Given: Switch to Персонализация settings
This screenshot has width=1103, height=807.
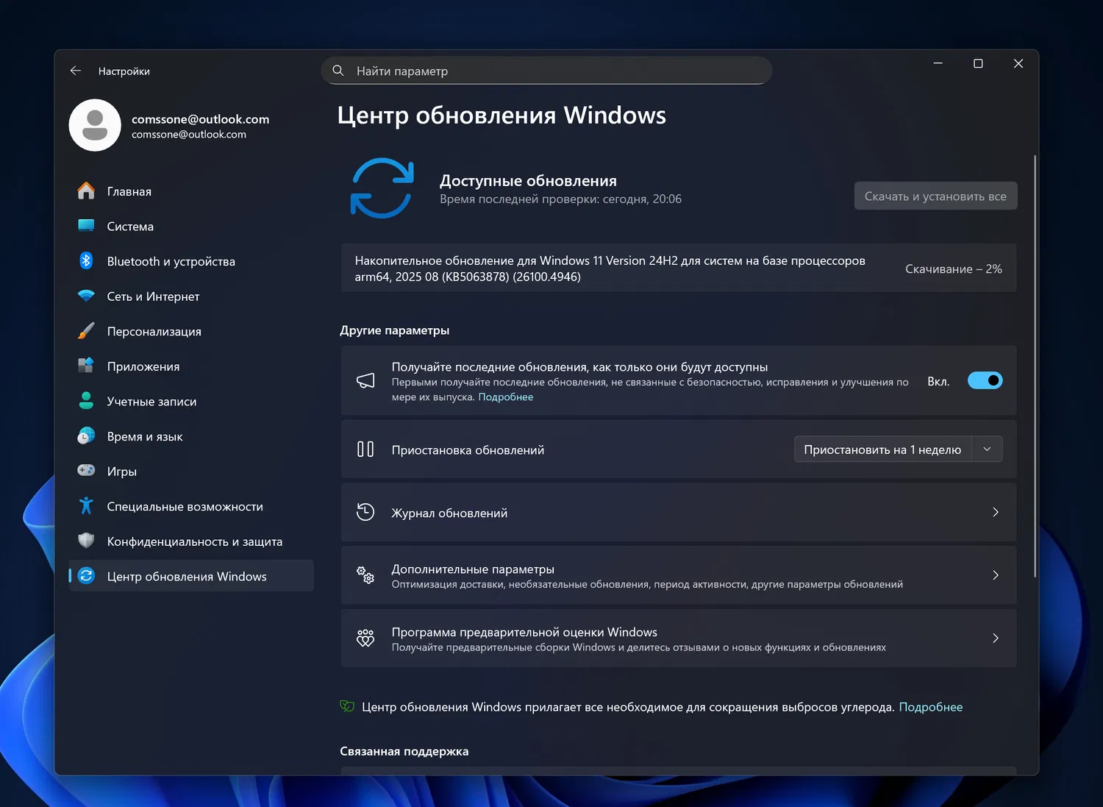Looking at the screenshot, I should 191,331.
